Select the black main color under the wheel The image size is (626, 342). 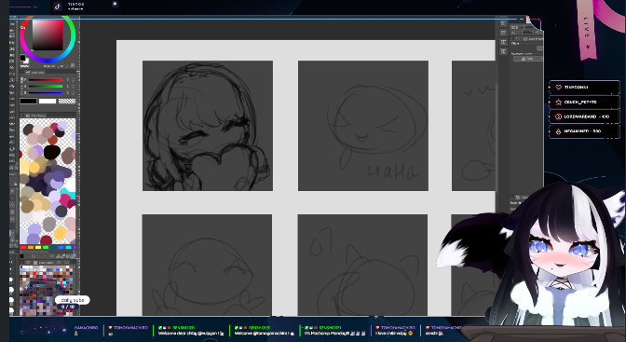[22, 59]
